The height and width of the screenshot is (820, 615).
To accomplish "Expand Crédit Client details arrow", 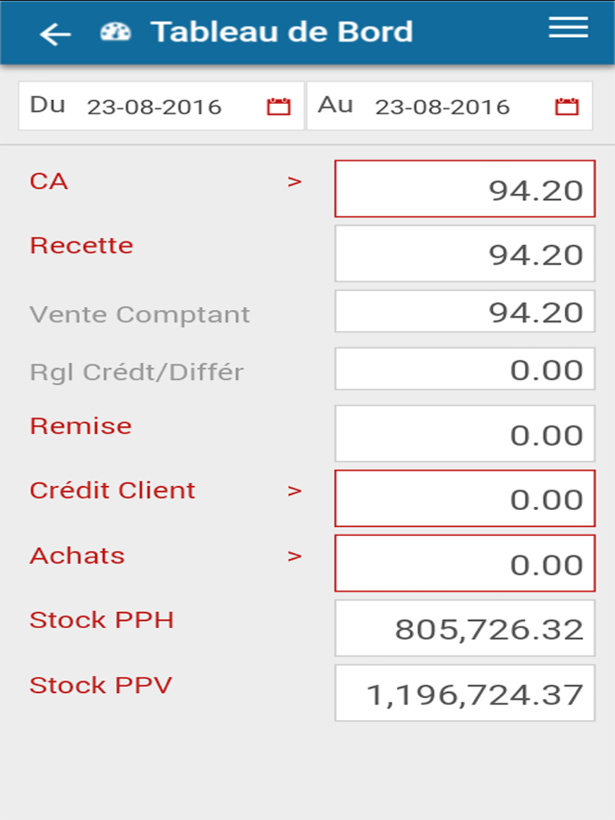I will (x=295, y=491).
